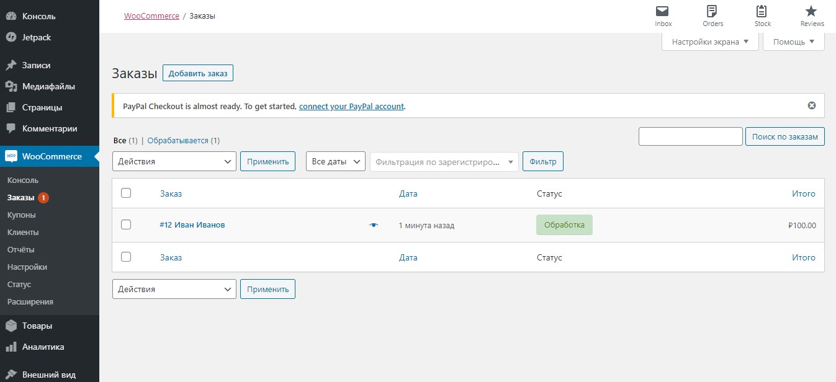The image size is (836, 382).
Task: Open the Отчёты submenu item
Action: point(21,250)
